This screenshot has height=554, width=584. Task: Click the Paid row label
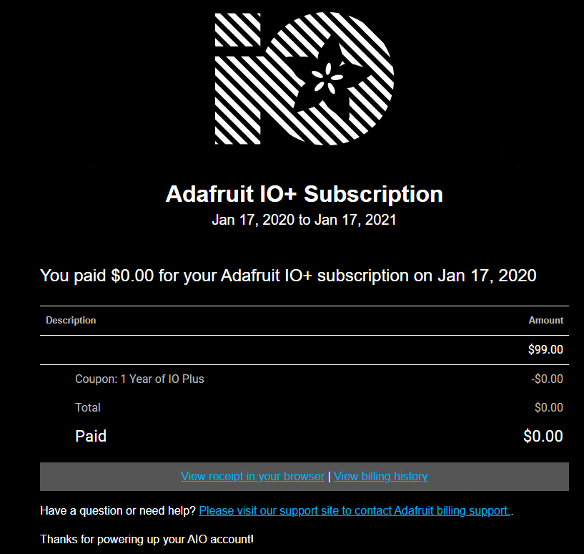point(91,436)
